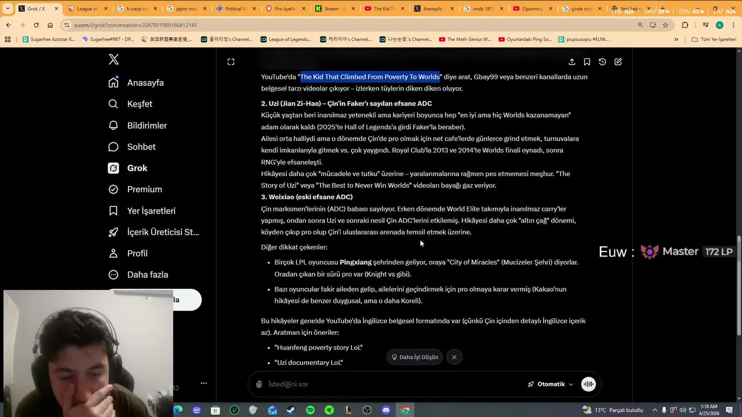This screenshot has width=742, height=417.
Task: Open League of Legends taskbar icon
Action: (348, 410)
